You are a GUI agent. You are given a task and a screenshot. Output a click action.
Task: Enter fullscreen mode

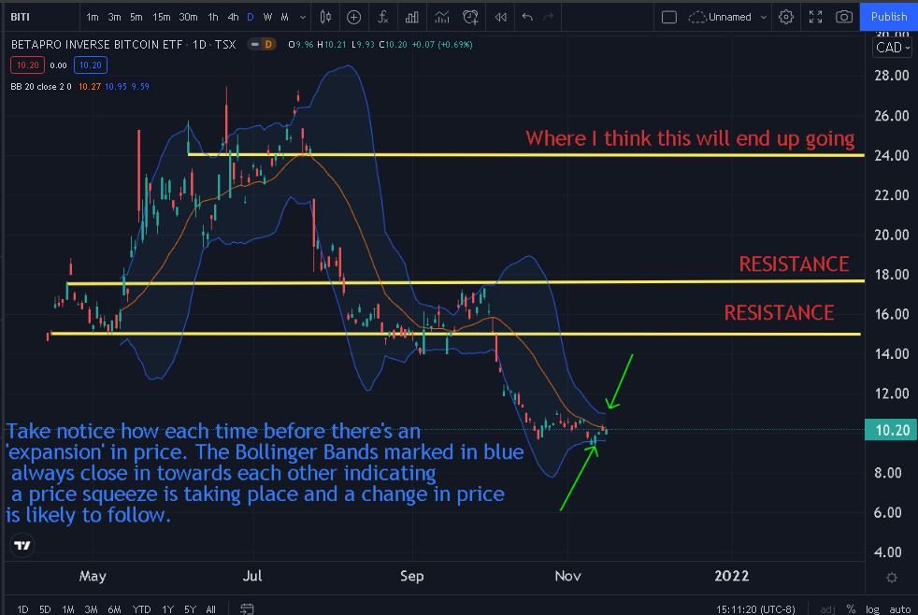pyautogui.click(x=815, y=17)
